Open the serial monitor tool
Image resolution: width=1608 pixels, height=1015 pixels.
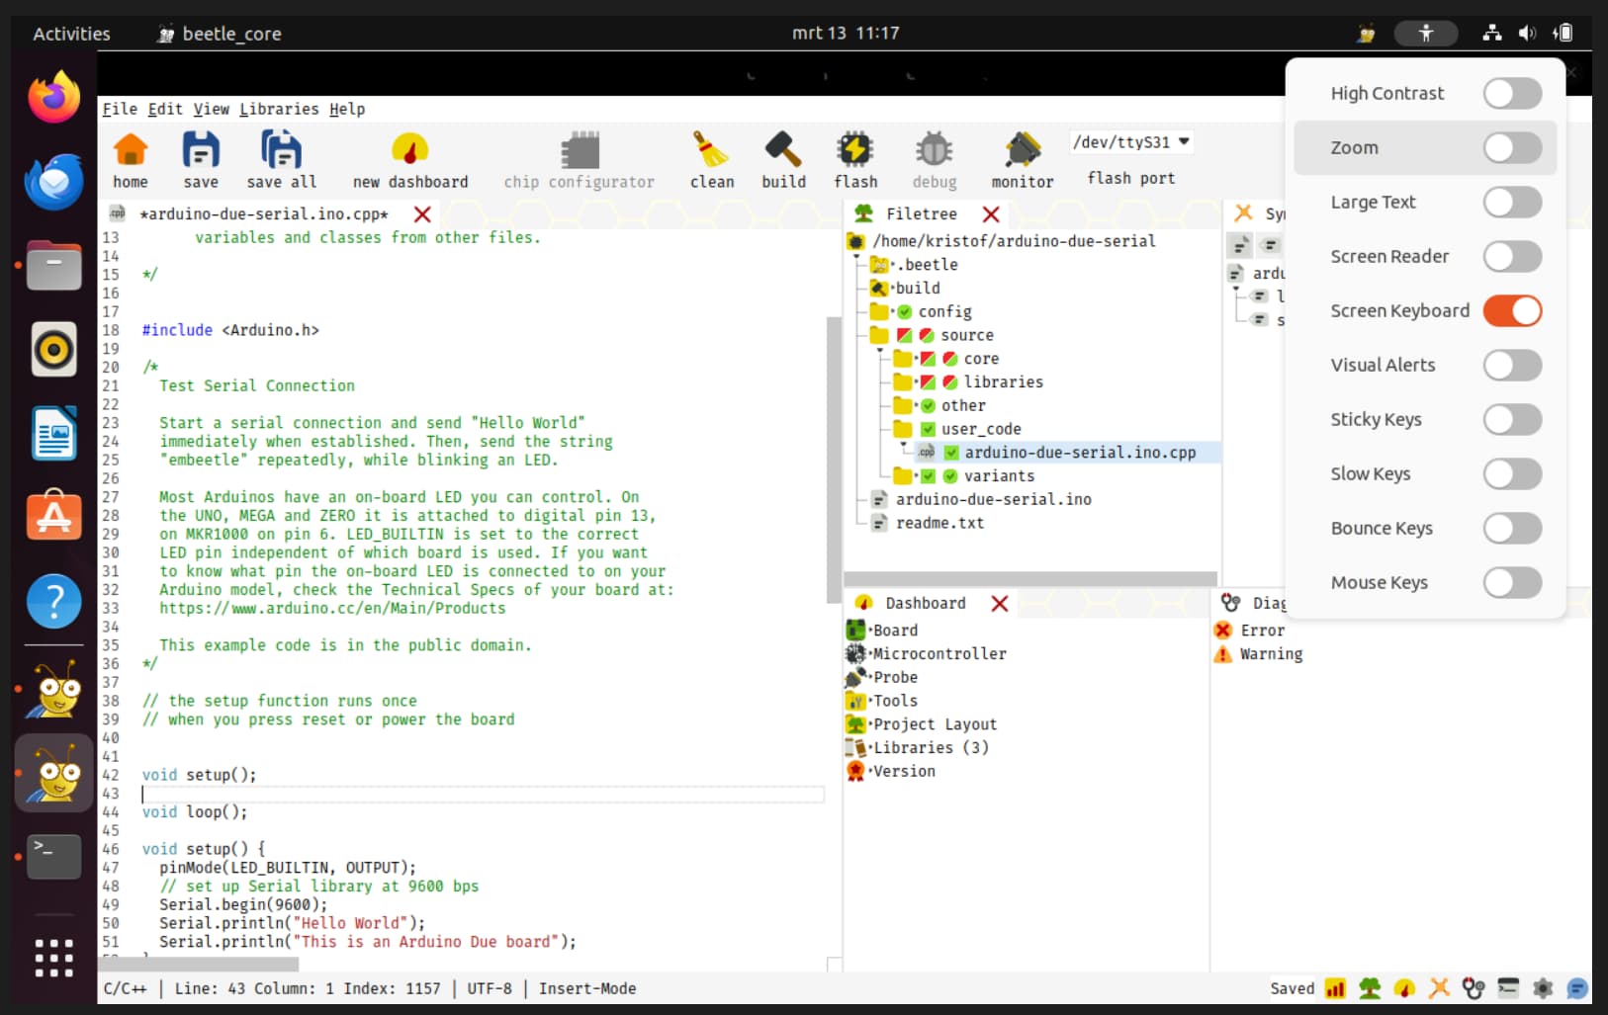tap(1022, 151)
